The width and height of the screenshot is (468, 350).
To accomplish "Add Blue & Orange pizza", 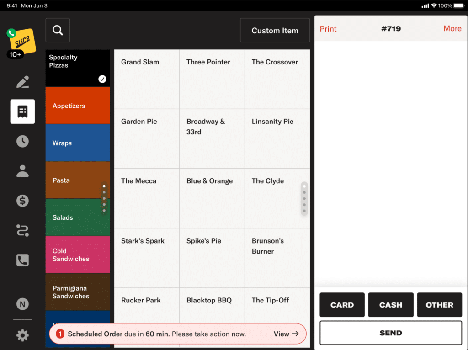I will (212, 198).
